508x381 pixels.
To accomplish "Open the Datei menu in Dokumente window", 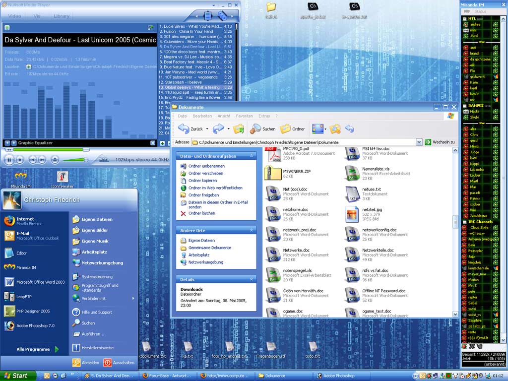I will pyautogui.click(x=183, y=116).
